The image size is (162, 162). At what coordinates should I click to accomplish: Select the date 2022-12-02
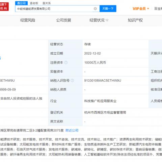coord(92,53)
